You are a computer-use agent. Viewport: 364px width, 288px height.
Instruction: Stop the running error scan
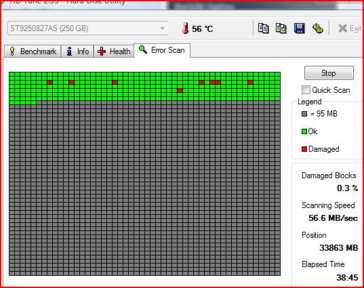click(x=329, y=73)
